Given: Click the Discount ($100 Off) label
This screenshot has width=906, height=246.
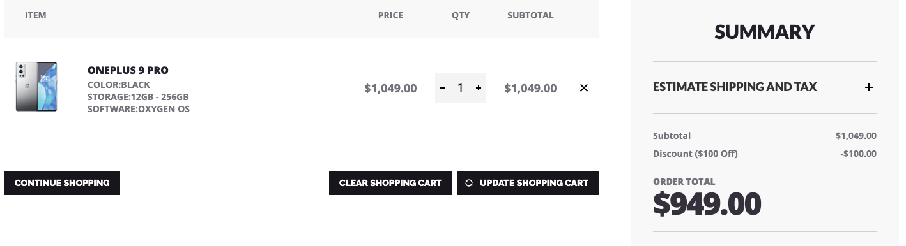Looking at the screenshot, I should pos(695,154).
